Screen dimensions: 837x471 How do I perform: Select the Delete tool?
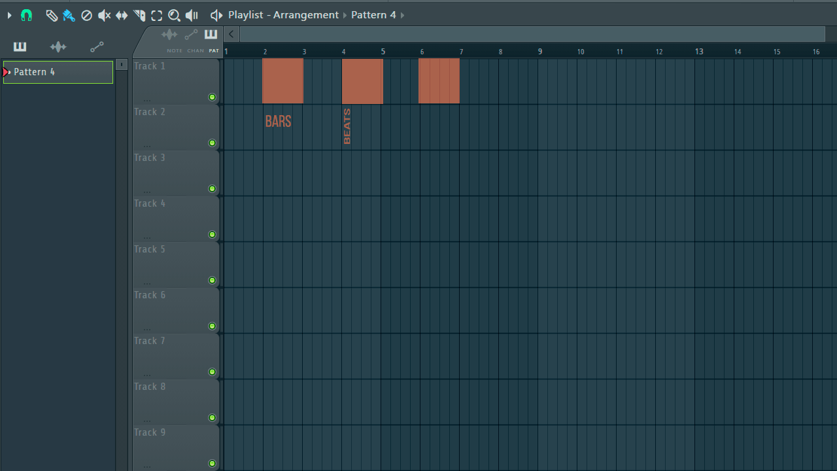pyautogui.click(x=86, y=15)
